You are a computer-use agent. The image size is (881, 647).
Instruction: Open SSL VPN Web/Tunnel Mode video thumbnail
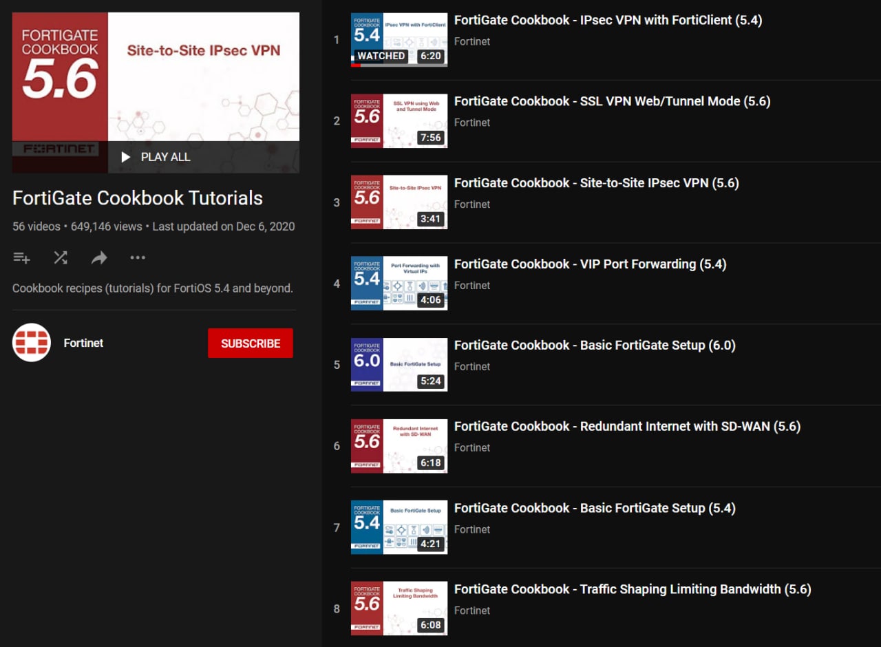[399, 121]
